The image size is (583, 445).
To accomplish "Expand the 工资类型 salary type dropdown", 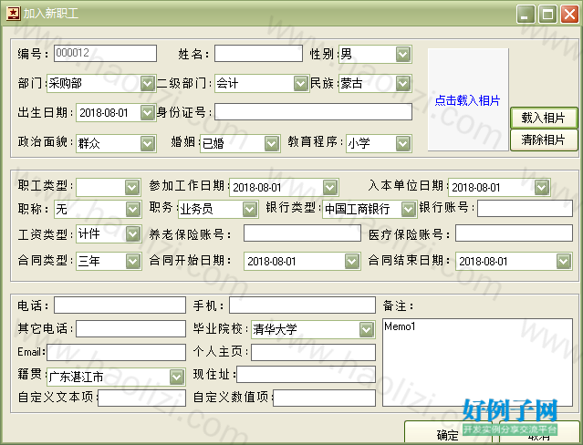I will click(x=132, y=234).
